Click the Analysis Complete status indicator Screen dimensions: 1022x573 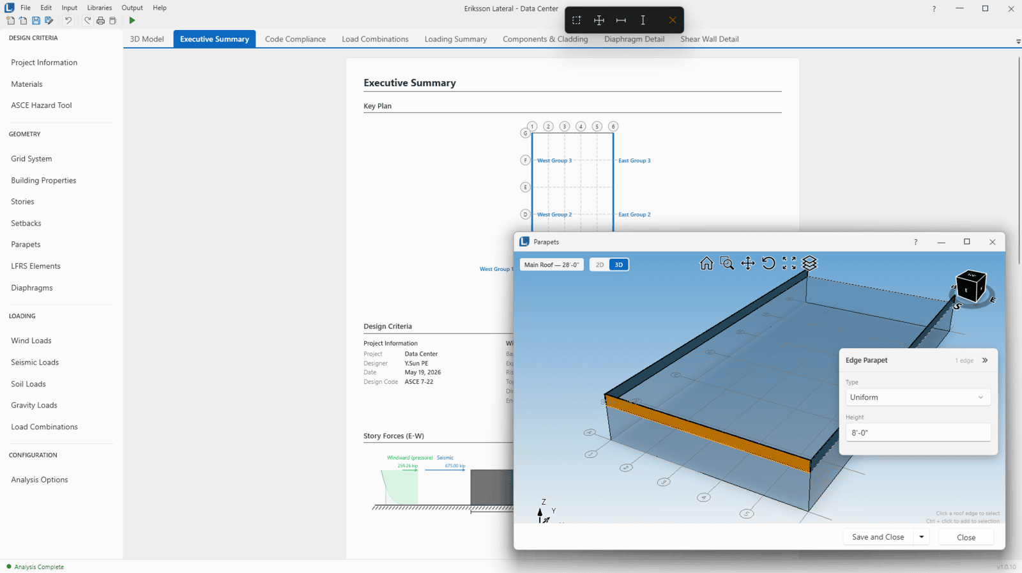(35, 567)
